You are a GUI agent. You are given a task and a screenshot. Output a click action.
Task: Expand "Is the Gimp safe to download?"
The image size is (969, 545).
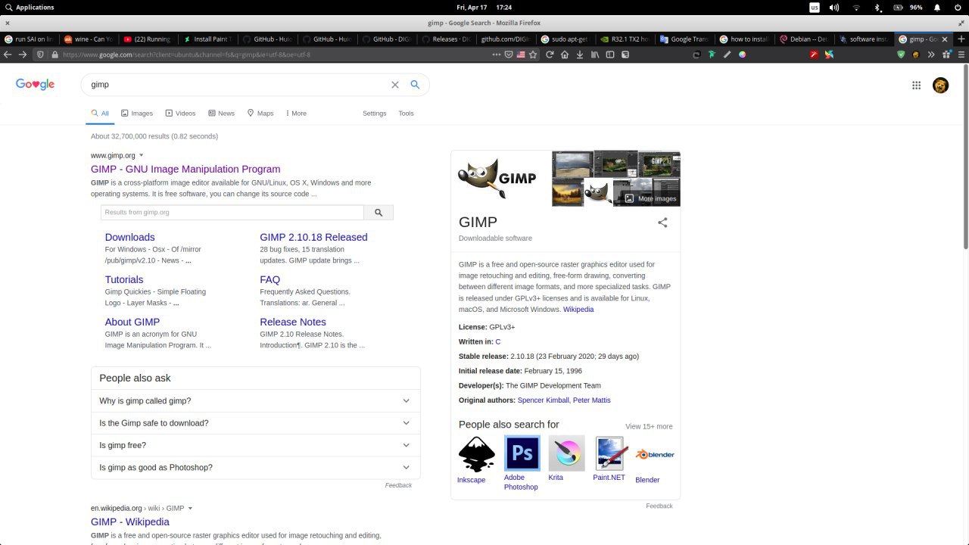(255, 423)
